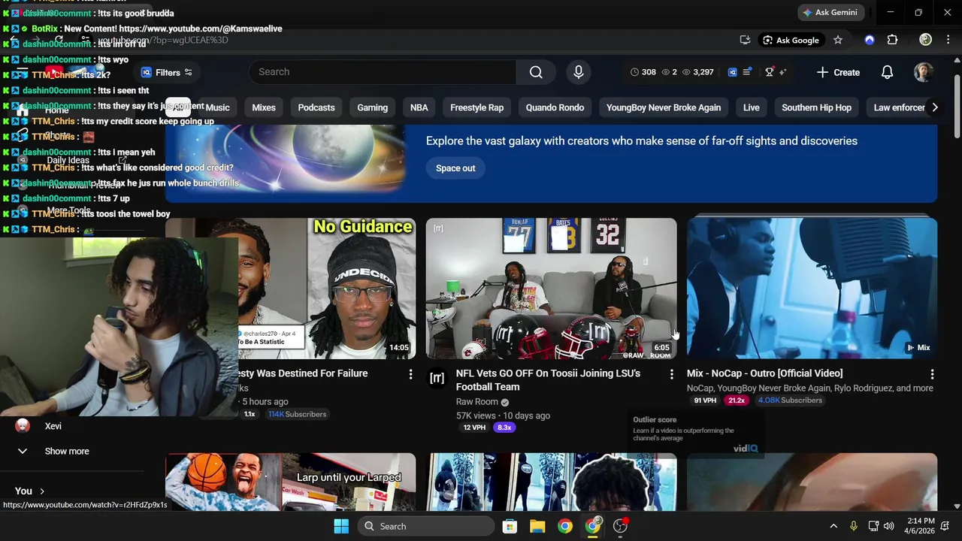This screenshot has width=962, height=541.
Task: Select the Southern Hip Hop chip
Action: coord(816,107)
